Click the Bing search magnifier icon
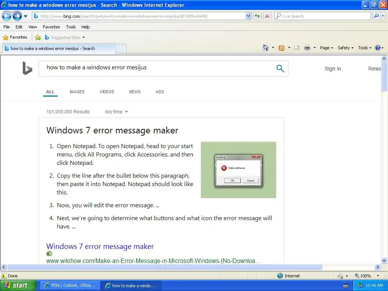 tap(280, 68)
